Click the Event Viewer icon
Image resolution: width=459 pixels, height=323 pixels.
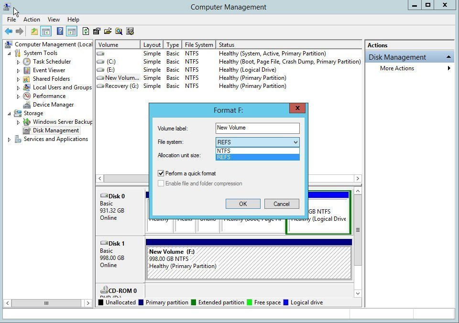27,70
